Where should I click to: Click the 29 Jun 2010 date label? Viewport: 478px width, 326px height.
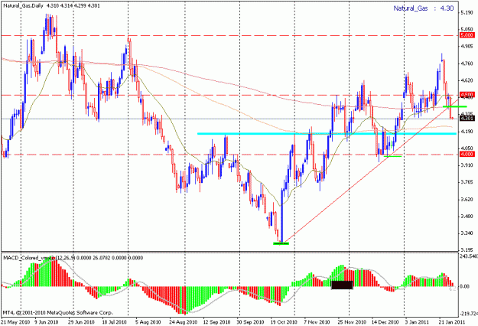[80, 322]
